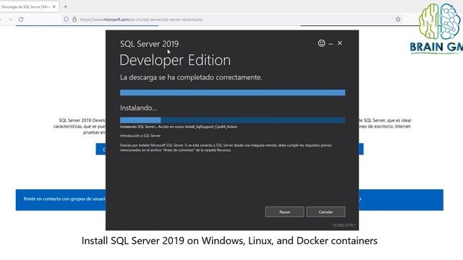This screenshot has height=260, width=463.
Task: Close the Descargas de SQL Server tab
Action: (x=54, y=6)
